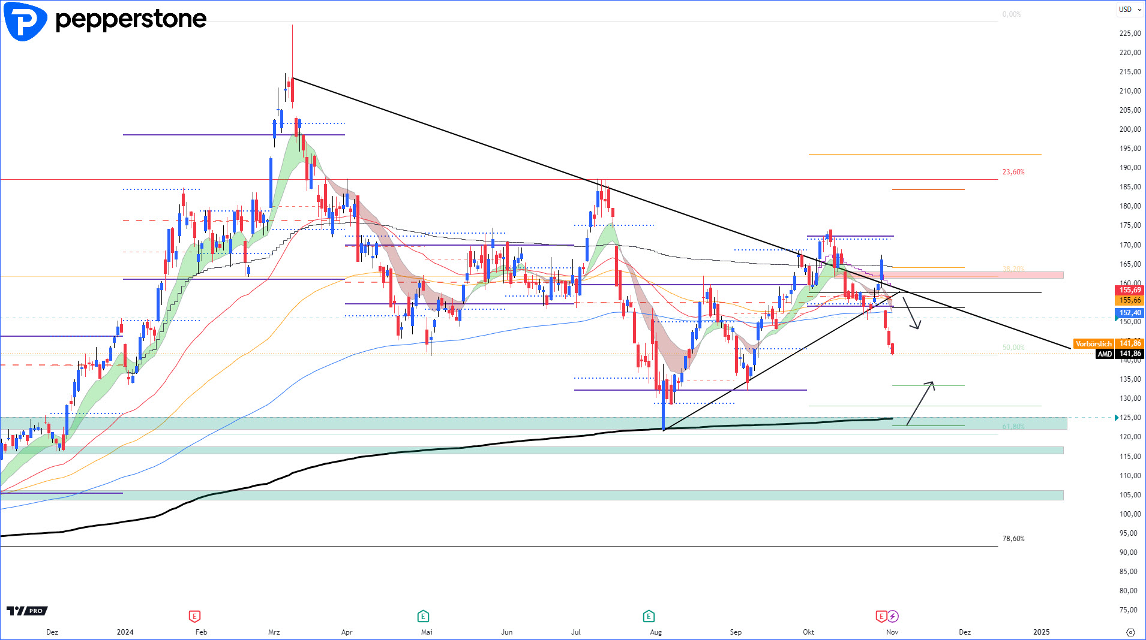This screenshot has width=1146, height=640.
Task: Click the 23,60% Fibonacci level label
Action: (x=1013, y=172)
